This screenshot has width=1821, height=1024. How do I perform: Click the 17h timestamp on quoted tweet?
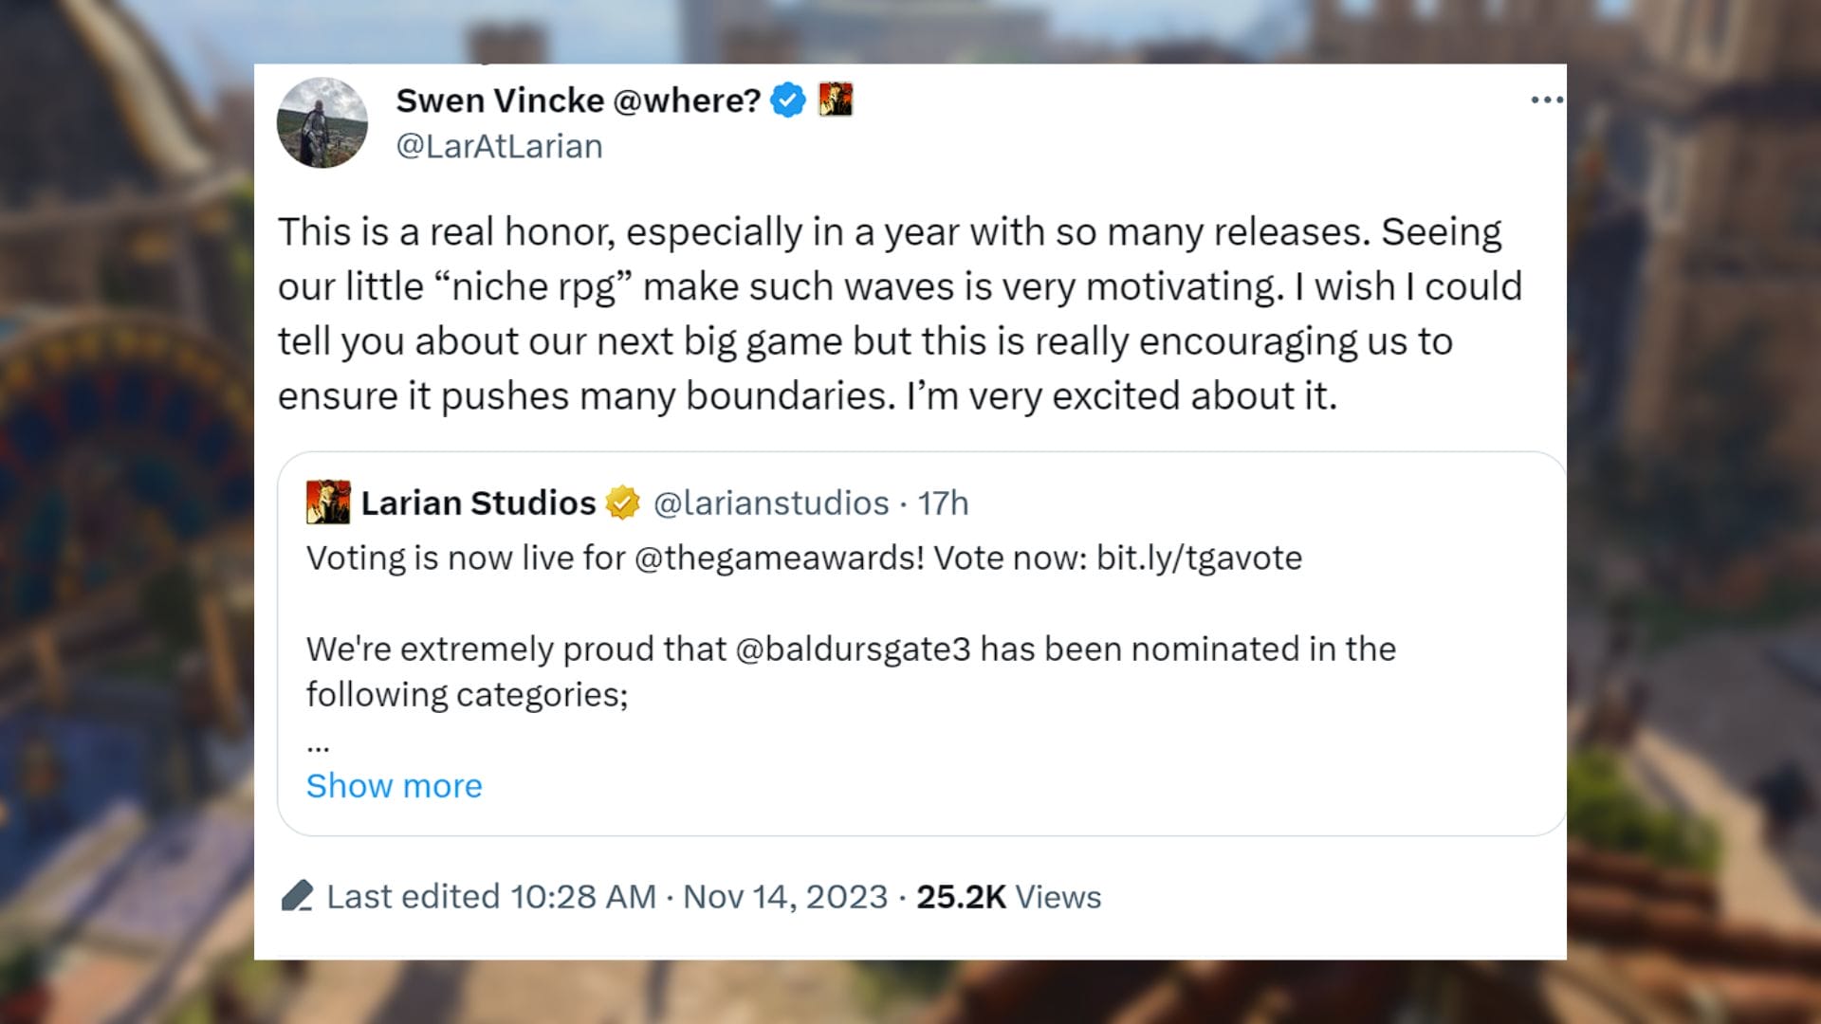point(943,503)
